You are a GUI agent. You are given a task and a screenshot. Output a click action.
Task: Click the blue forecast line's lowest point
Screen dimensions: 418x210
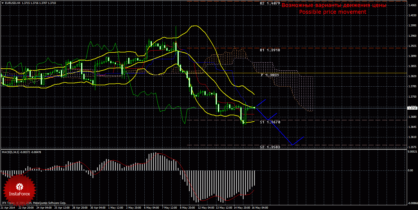pos(292,145)
